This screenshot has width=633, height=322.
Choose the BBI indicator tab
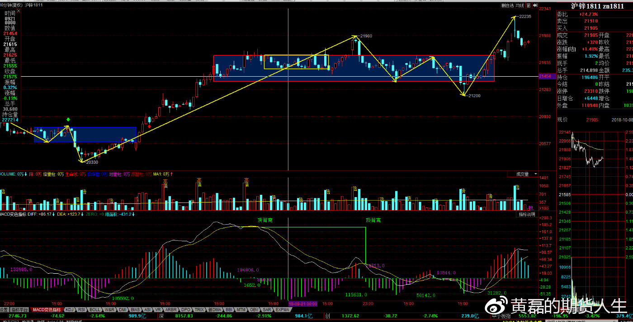pyautogui.click(x=229, y=310)
